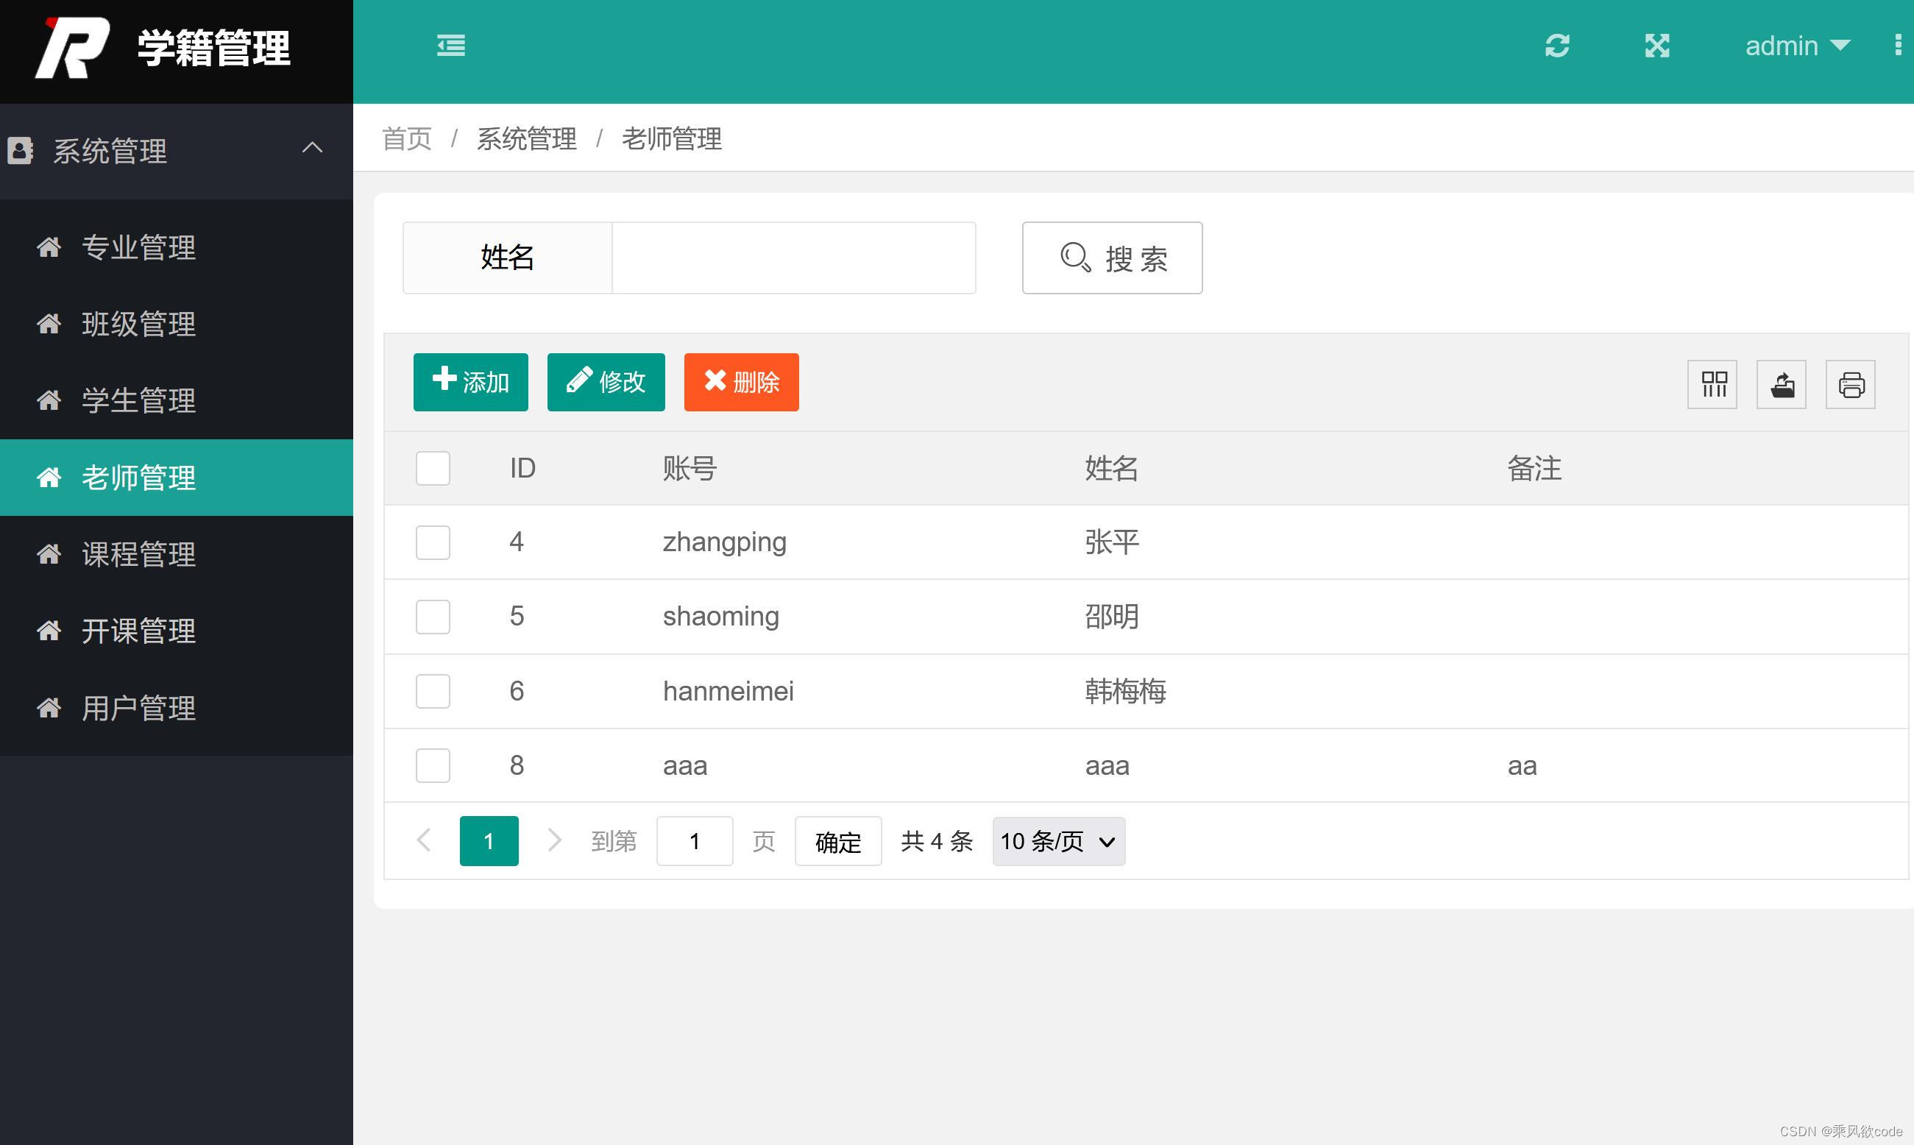Click inside the 姓名 search input field
The width and height of the screenshot is (1914, 1145).
pos(793,258)
